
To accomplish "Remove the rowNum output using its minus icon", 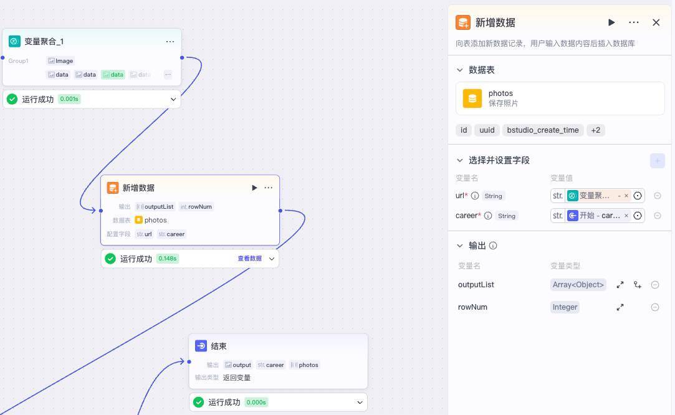I will (x=655, y=307).
